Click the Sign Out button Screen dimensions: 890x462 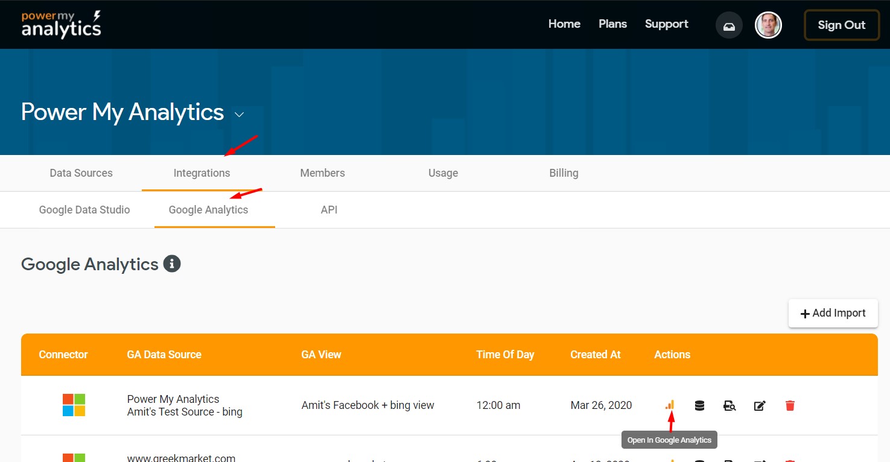[x=842, y=25]
